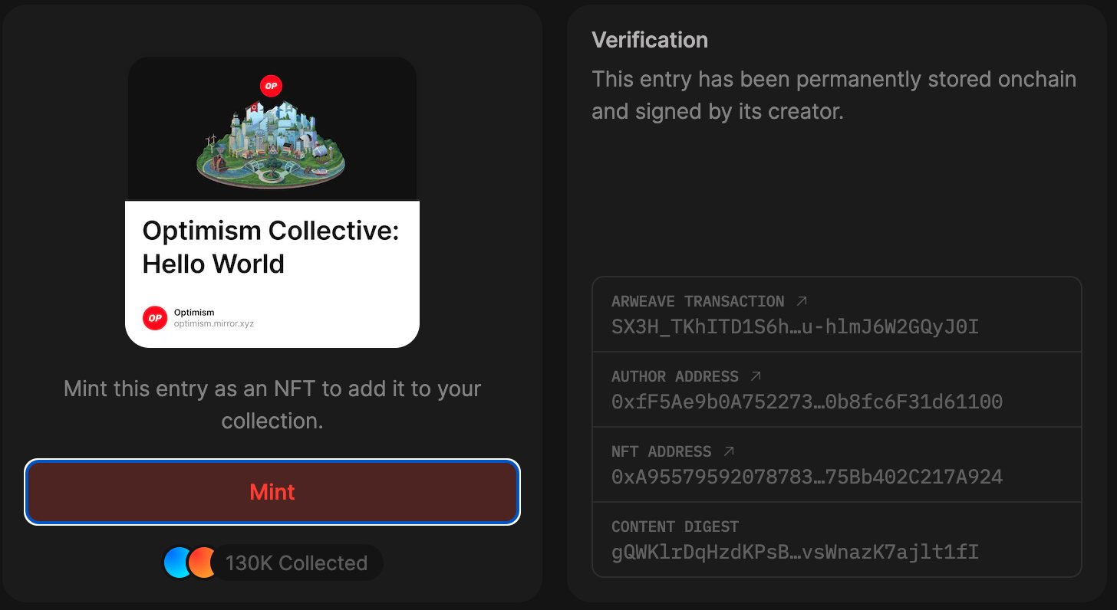The image size is (1117, 610).
Task: Click the orange collector avatar in the collected pill
Action: click(202, 562)
